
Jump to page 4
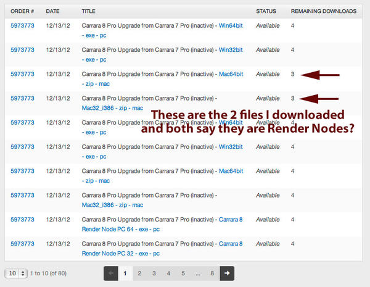(x=168, y=273)
